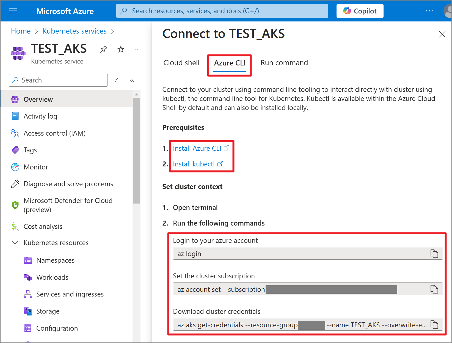Open the hamburger portal menu
Image resolution: width=452 pixels, height=343 pixels.
[x=13, y=11]
